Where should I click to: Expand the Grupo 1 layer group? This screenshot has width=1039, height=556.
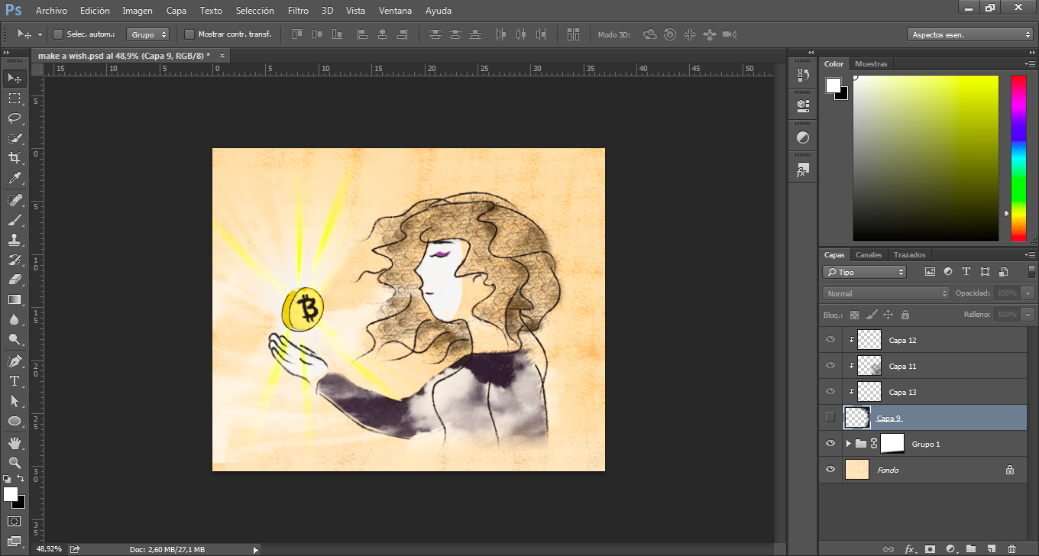(848, 444)
